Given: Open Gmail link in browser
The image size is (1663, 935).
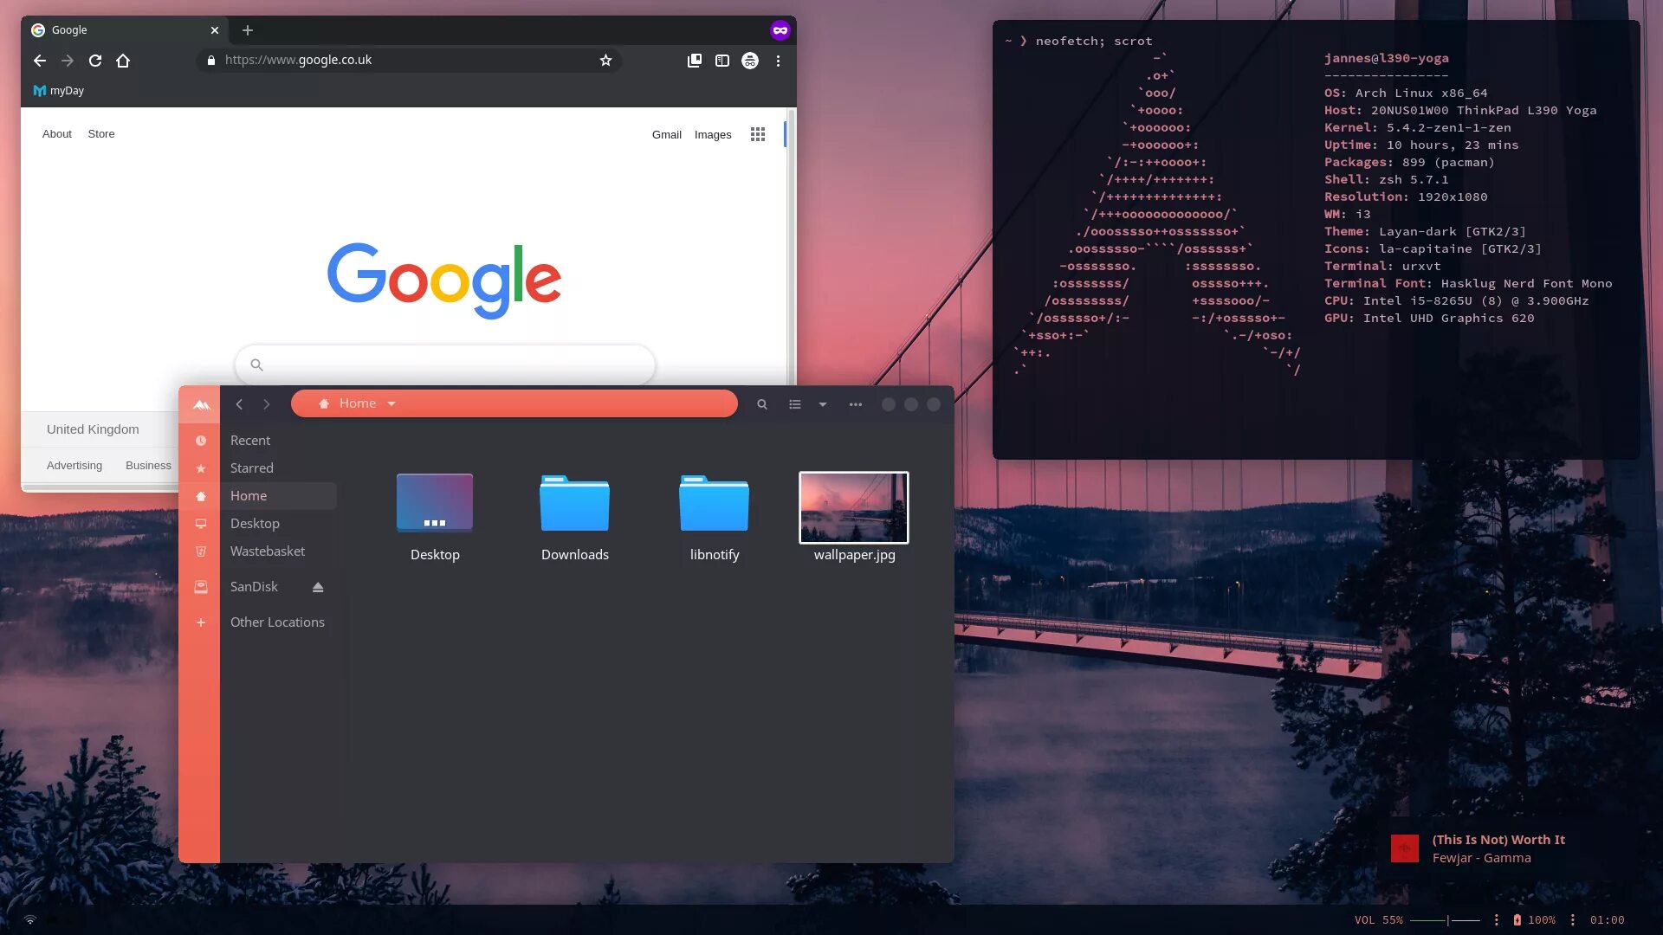Looking at the screenshot, I should pos(667,133).
